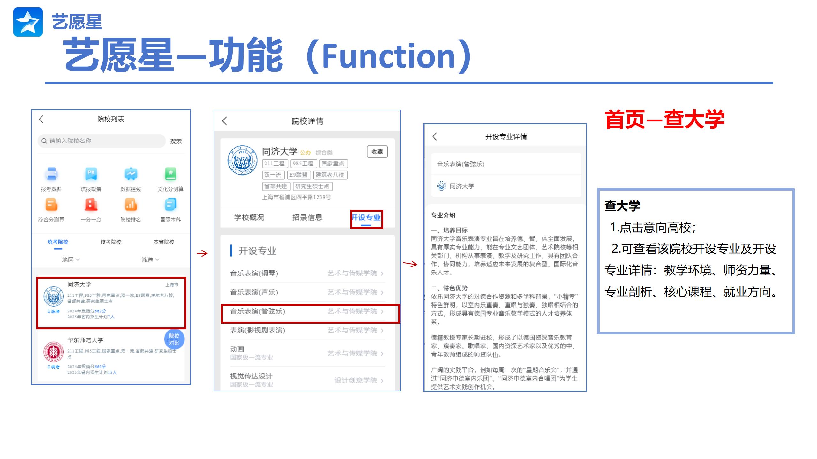The height and width of the screenshot is (459, 817).
Task: Click the 搜索 button
Action: point(176,141)
